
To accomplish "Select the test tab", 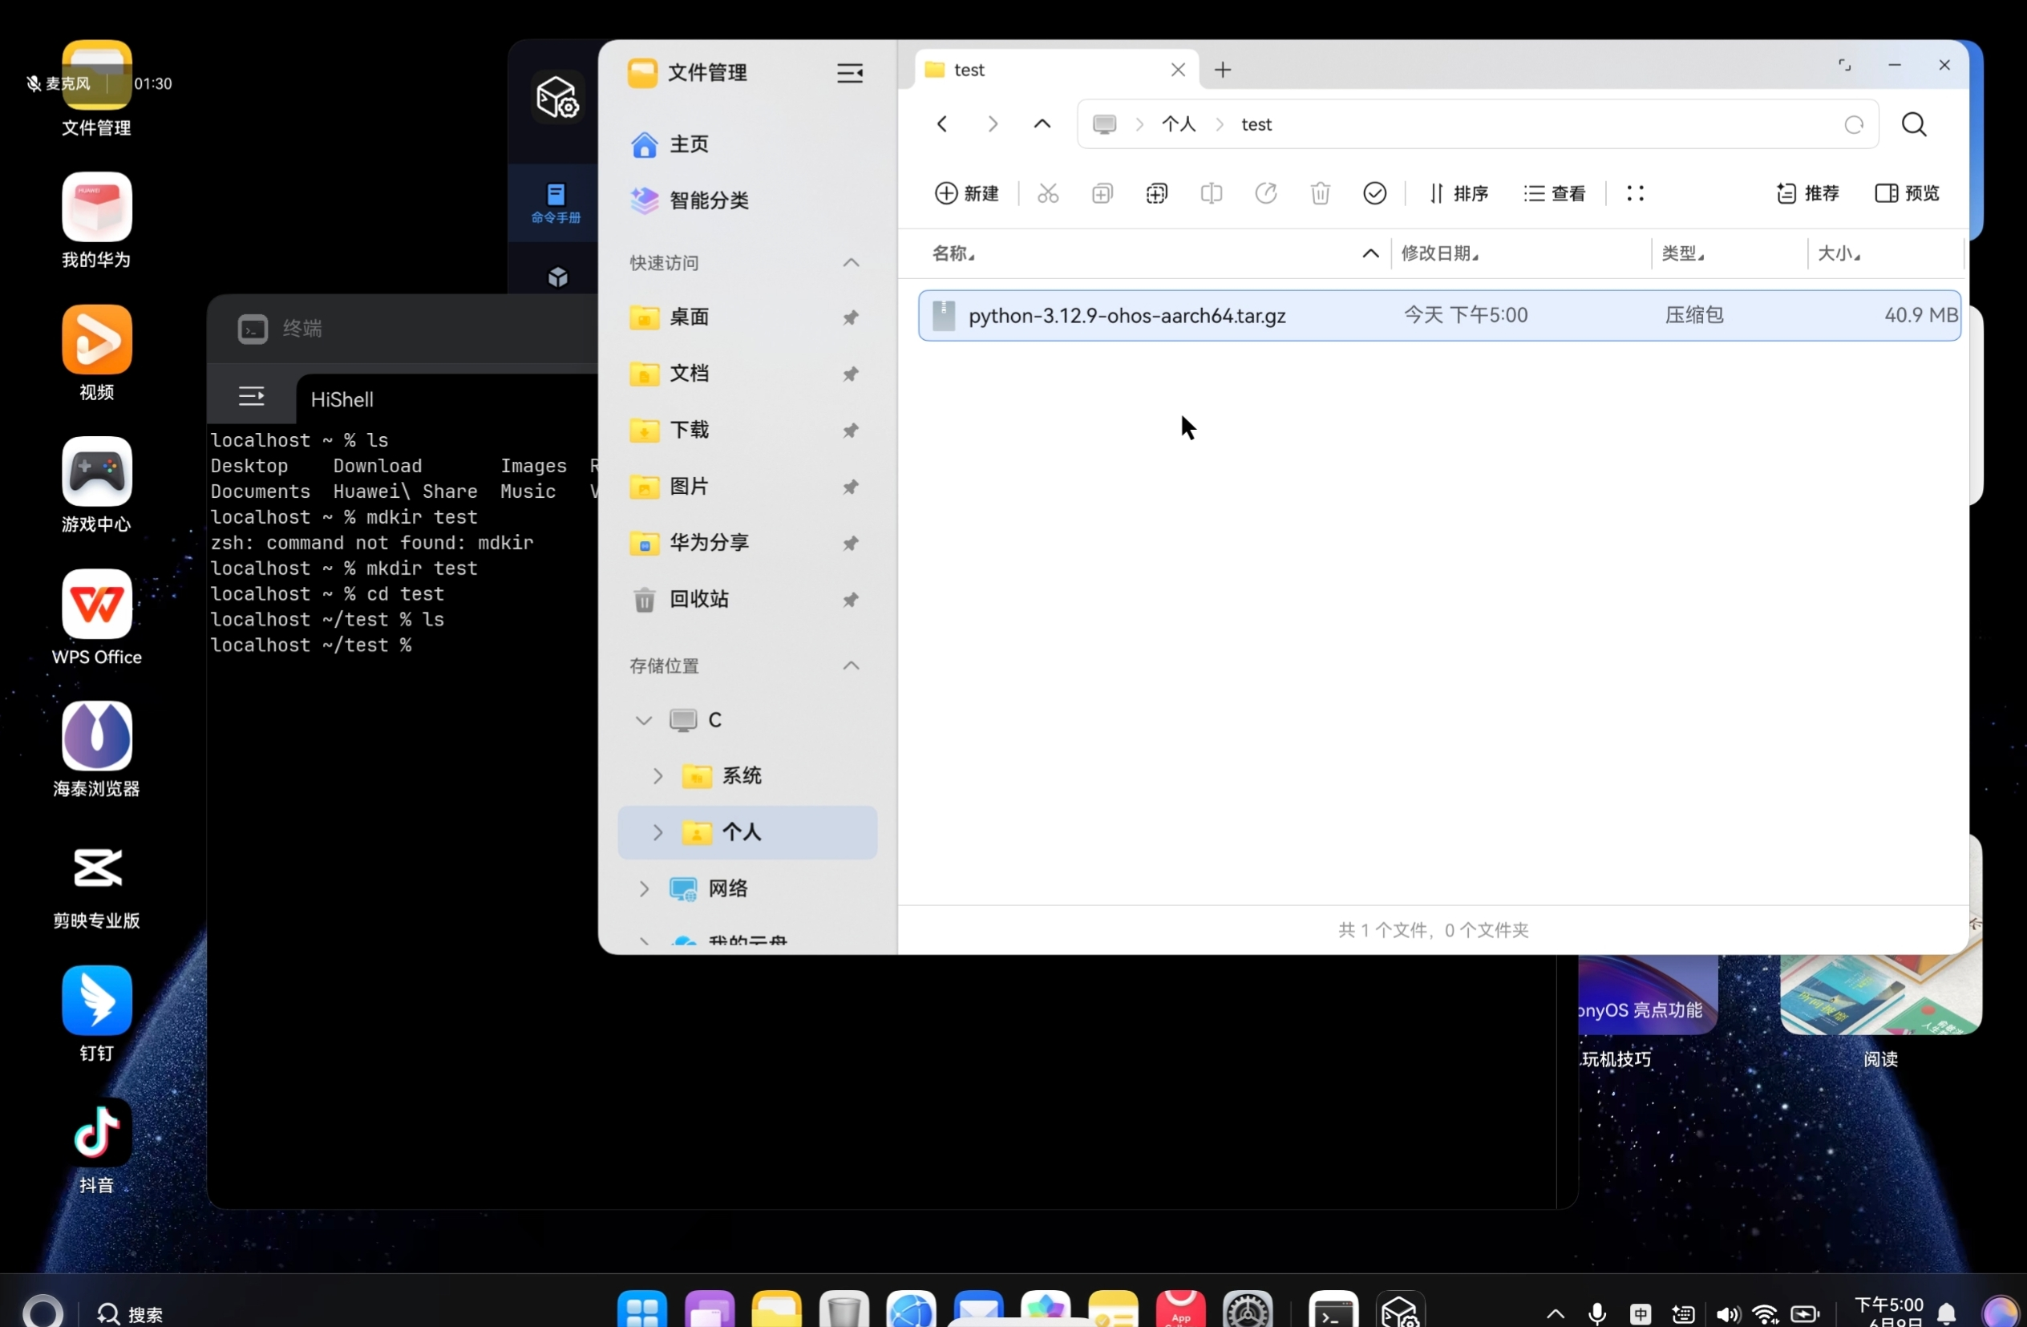I will (x=1056, y=70).
